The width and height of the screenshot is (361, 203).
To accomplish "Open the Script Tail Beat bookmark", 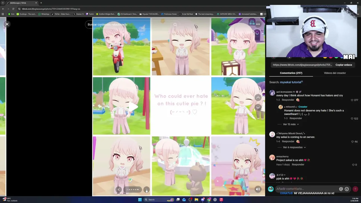I will (x=186, y=14).
